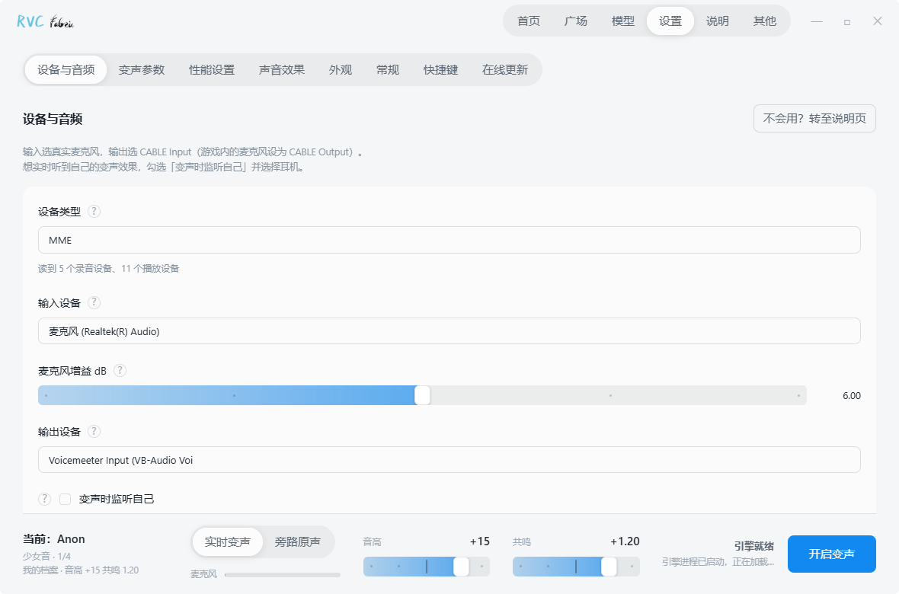Click help icon left of 变声时监听自己 checkbox
The image size is (899, 594).
tap(44, 499)
